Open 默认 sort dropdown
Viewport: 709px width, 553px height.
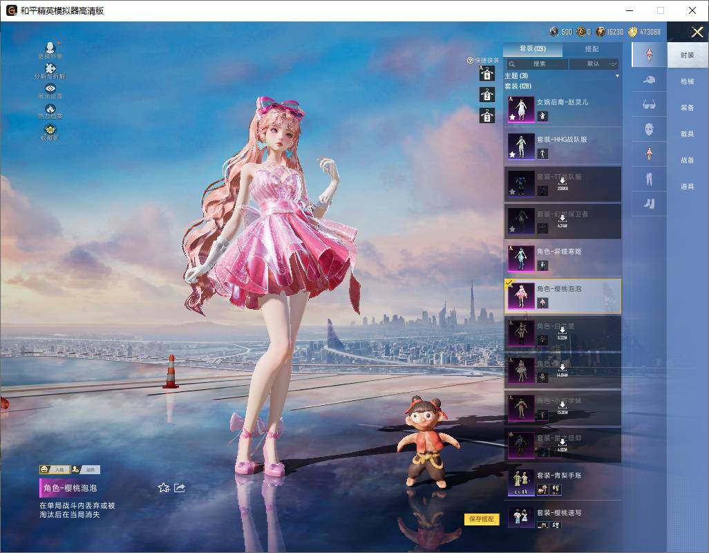pyautogui.click(x=594, y=64)
